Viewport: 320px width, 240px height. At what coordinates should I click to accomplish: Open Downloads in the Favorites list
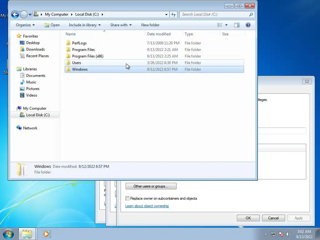click(x=35, y=49)
